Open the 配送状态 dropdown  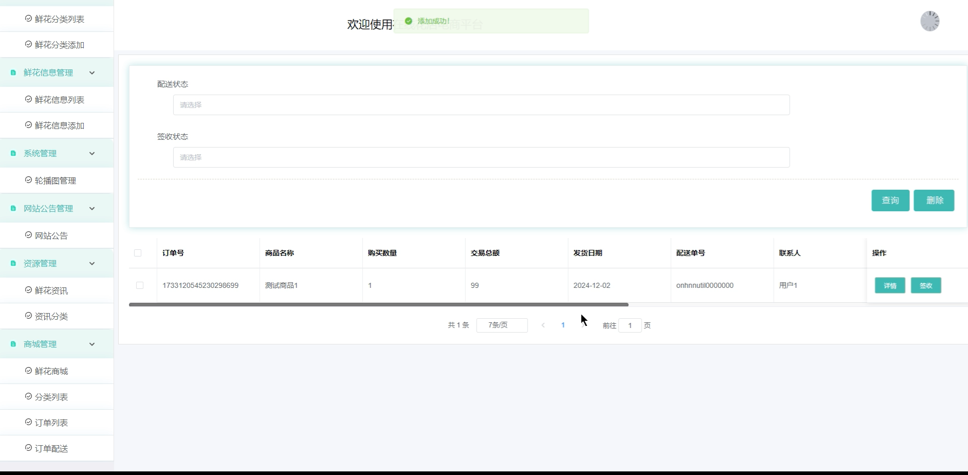coord(481,105)
